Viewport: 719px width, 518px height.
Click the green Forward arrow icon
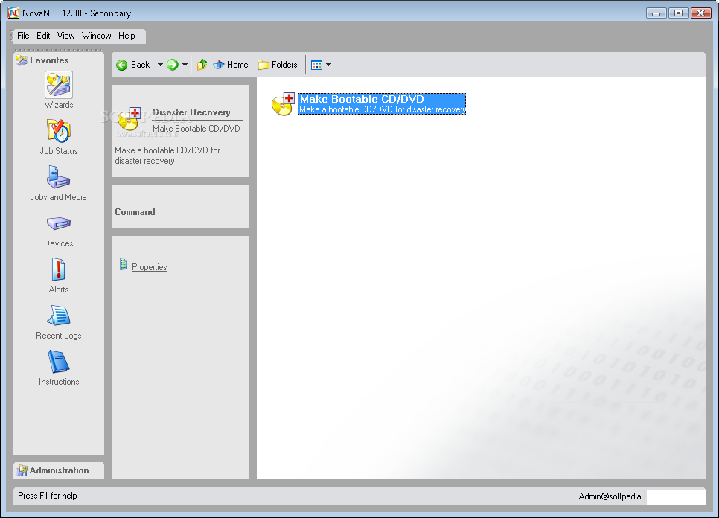tap(173, 65)
